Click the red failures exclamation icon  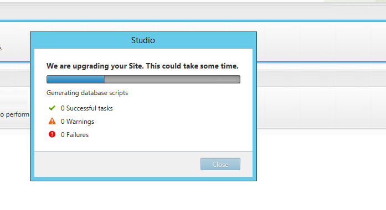tap(52, 134)
